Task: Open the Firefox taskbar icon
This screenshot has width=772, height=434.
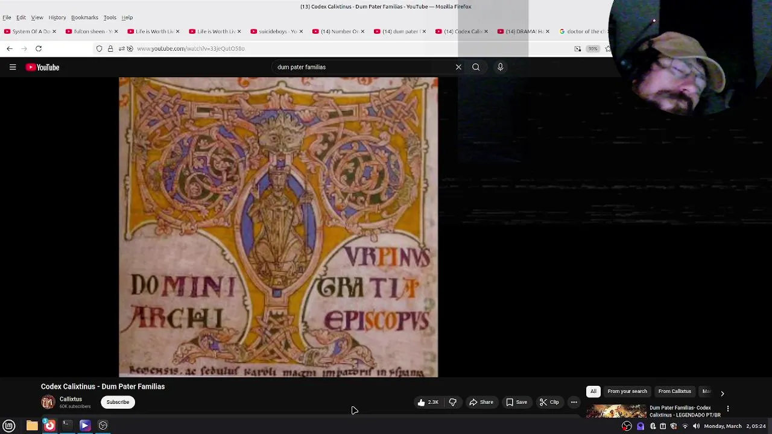Action: [x=49, y=426]
